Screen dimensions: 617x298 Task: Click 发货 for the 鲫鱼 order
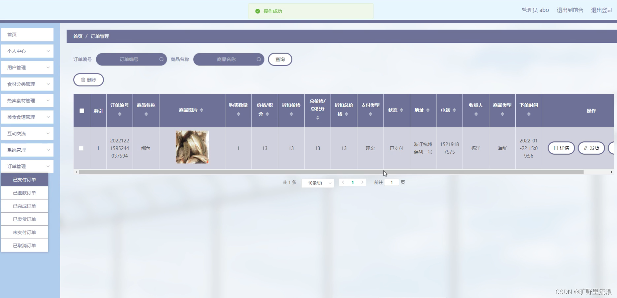coord(591,148)
